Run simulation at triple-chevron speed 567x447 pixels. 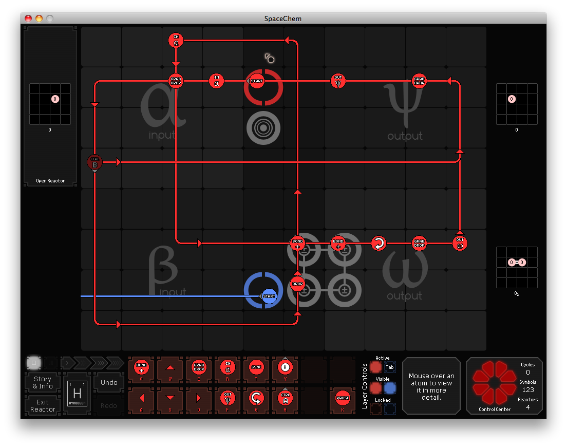(99, 363)
